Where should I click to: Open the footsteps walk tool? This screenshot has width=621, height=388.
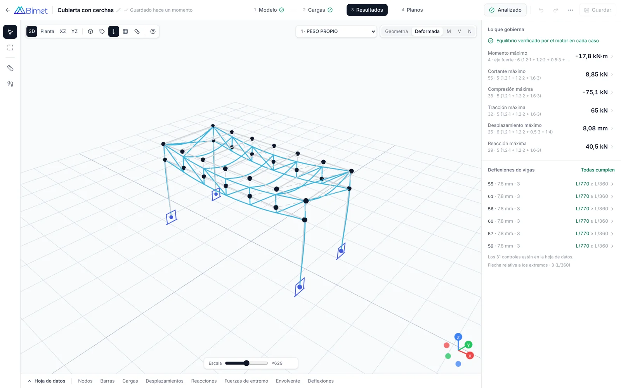tap(10, 83)
